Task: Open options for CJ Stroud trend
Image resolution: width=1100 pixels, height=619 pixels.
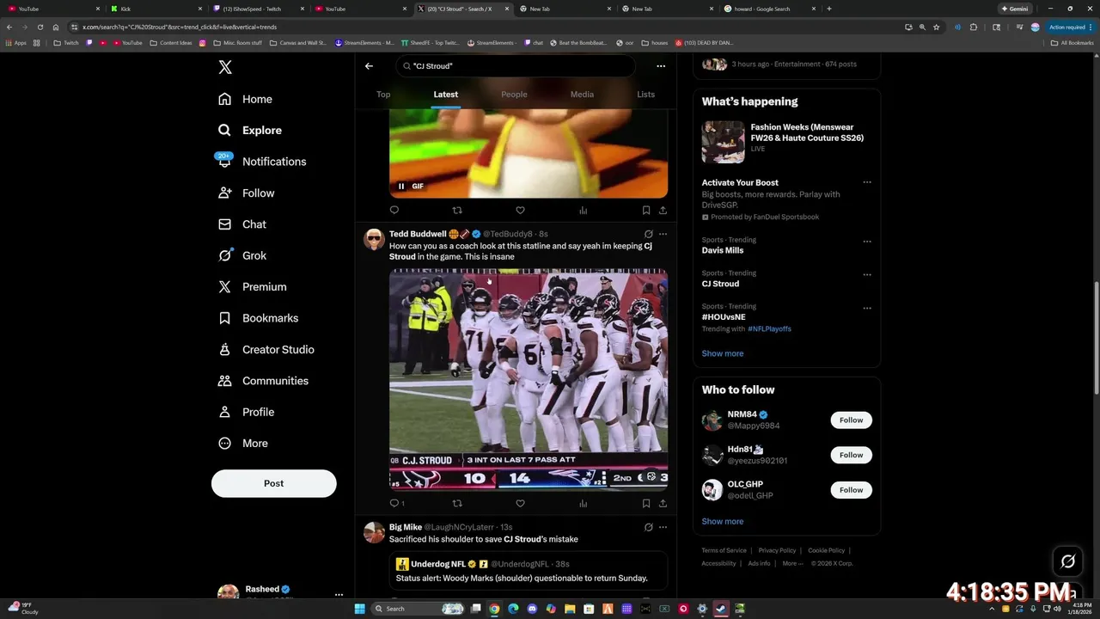Action: click(867, 275)
